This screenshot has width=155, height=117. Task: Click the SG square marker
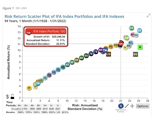pyautogui.click(x=135, y=54)
